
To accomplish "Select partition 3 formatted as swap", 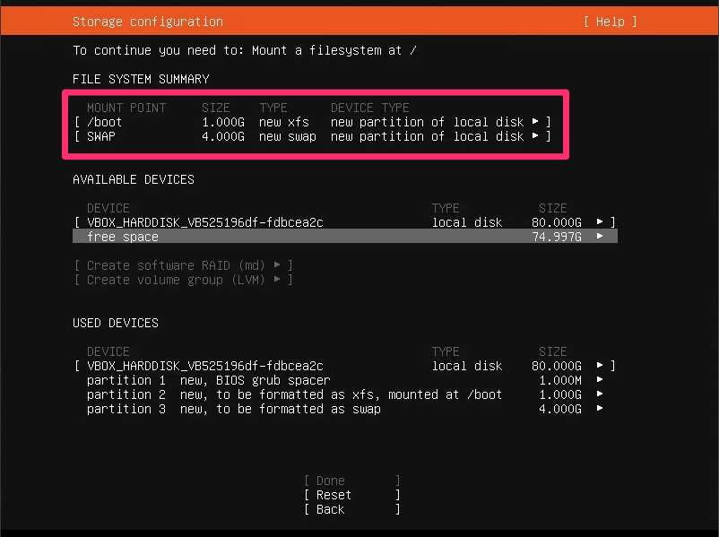I will click(345, 409).
